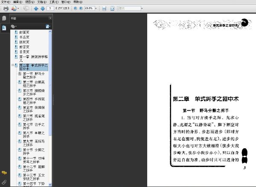The width and height of the screenshot is (256, 187).
Task: Select the 书名页 bookmark
Action: 24,37
